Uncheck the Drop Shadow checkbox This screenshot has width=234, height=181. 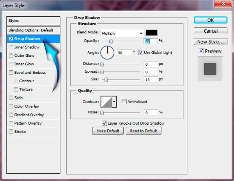[11, 39]
